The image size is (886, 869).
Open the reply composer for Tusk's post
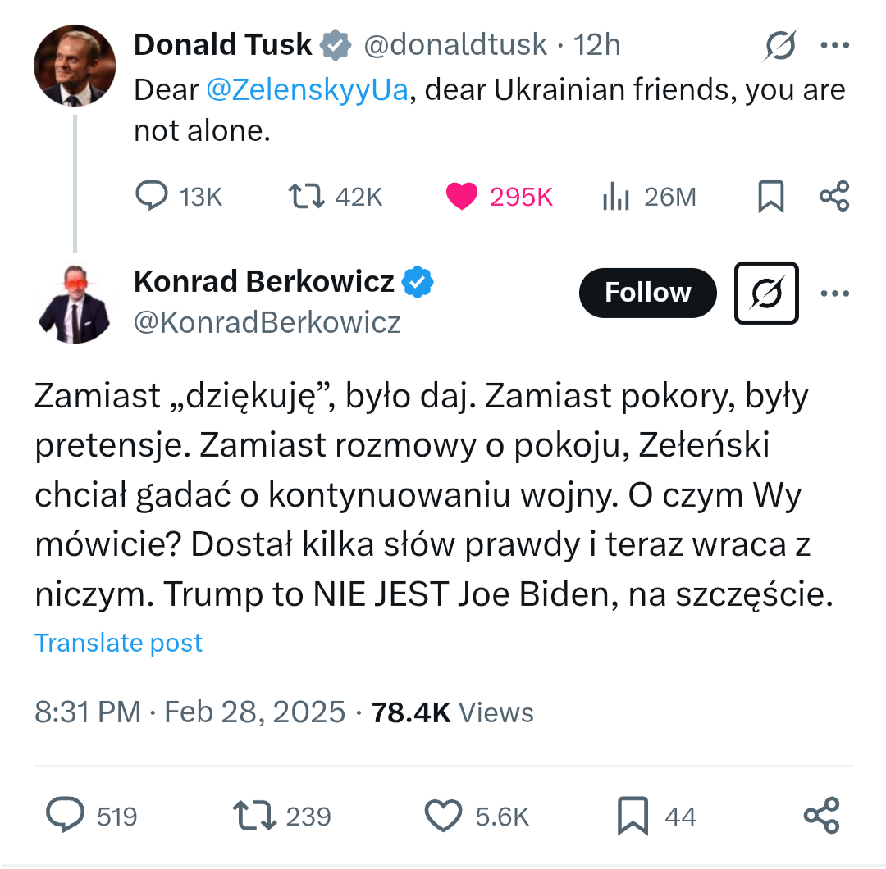tap(152, 196)
